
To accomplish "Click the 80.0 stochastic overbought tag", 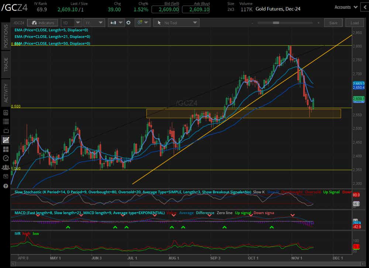I will click(x=356, y=195).
